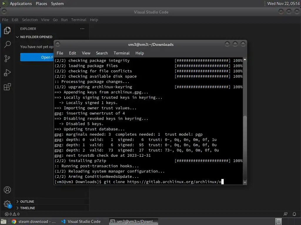
Task: Open the Manage gear icon in VS Code
Action: (x=7, y=204)
